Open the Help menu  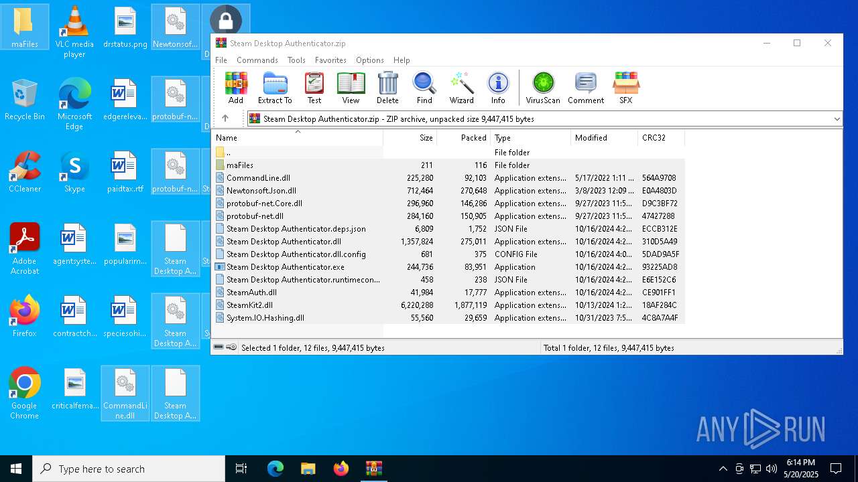point(402,60)
